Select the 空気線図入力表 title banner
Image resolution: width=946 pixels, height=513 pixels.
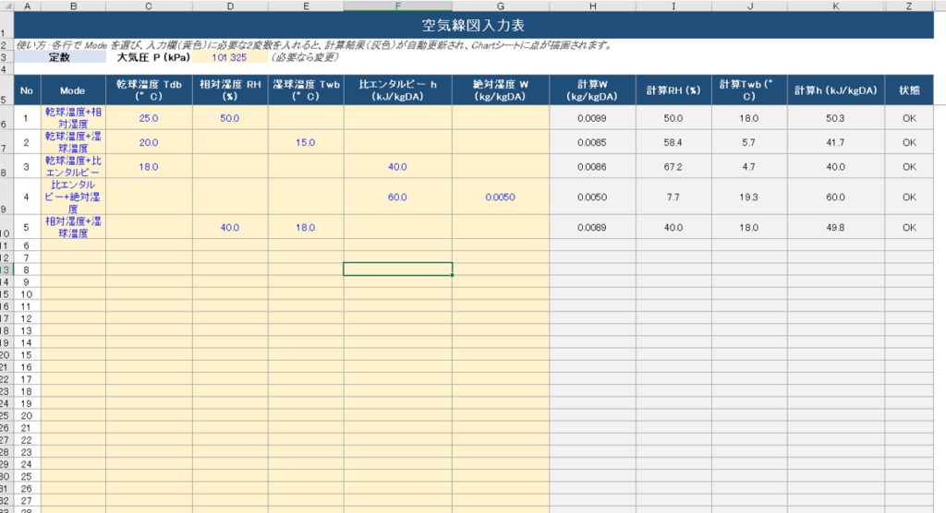click(473, 25)
